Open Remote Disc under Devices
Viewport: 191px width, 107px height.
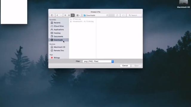[59, 51]
